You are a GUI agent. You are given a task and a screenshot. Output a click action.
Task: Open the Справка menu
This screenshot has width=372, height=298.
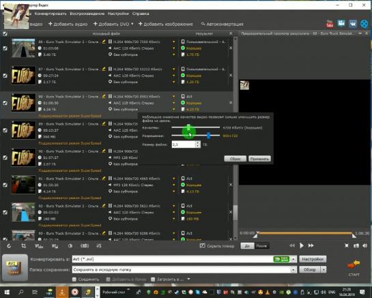click(x=141, y=14)
